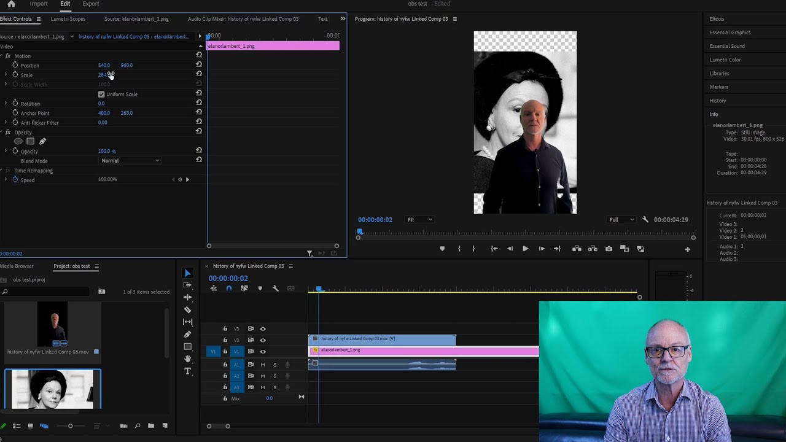This screenshot has height=442, width=786.
Task: Open the button editor plus icon
Action: (688, 249)
